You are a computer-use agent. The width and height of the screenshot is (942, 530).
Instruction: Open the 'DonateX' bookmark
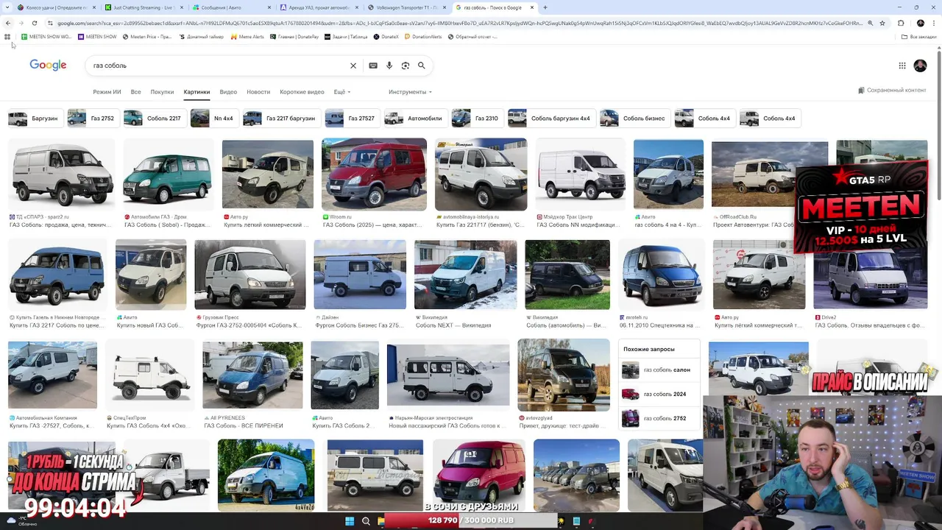(x=386, y=36)
